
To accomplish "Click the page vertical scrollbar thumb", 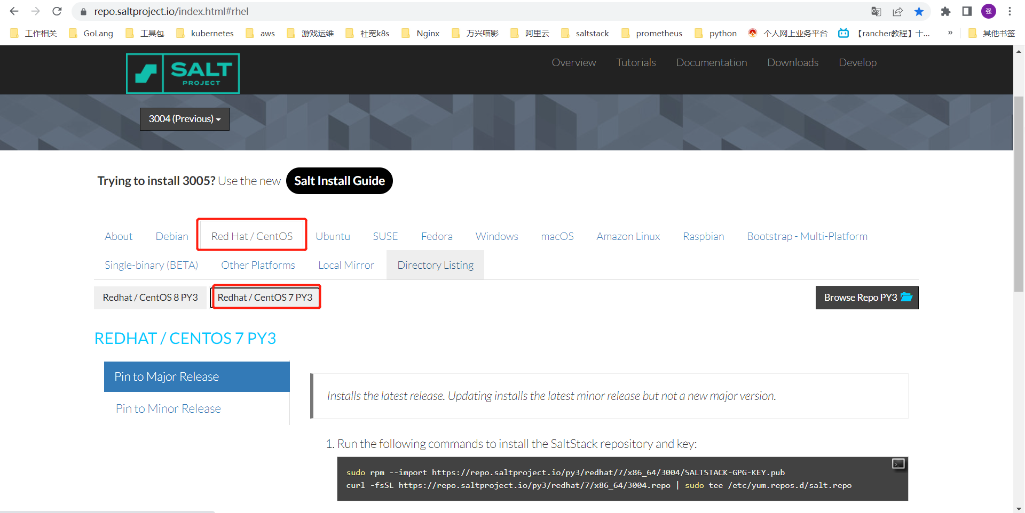I will 1019,194.
